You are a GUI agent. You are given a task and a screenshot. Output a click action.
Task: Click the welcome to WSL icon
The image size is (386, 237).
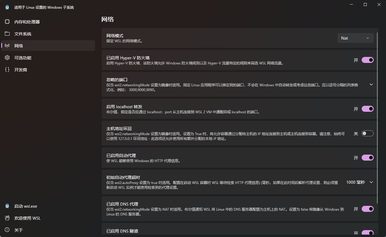click(x=7, y=218)
